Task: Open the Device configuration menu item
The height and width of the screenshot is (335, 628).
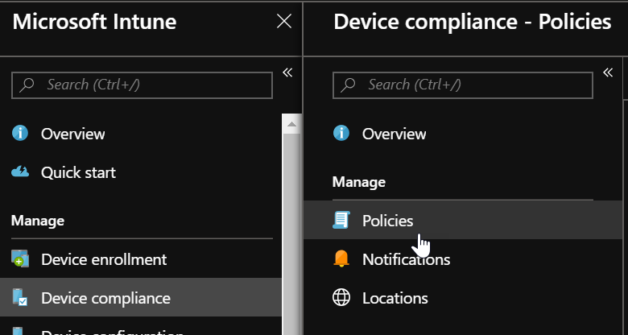Action: (x=113, y=331)
